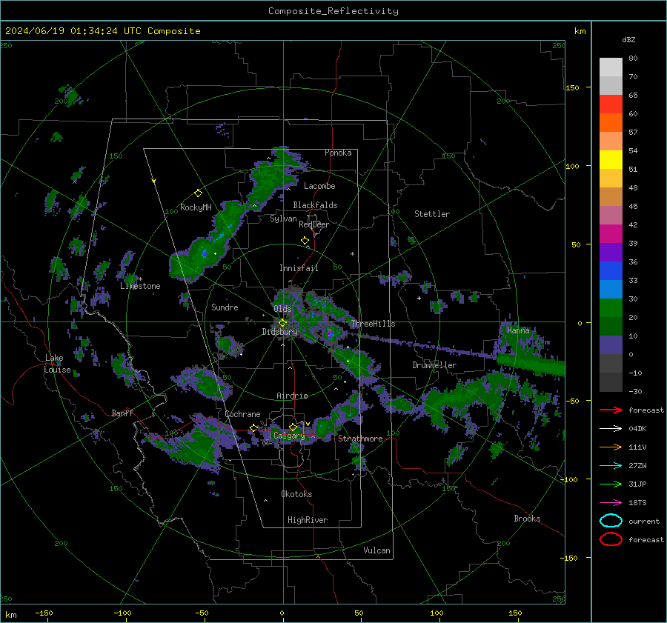Viewport: 667px width, 623px height.
Task: Click the Banff label on the map
Action: (x=122, y=413)
